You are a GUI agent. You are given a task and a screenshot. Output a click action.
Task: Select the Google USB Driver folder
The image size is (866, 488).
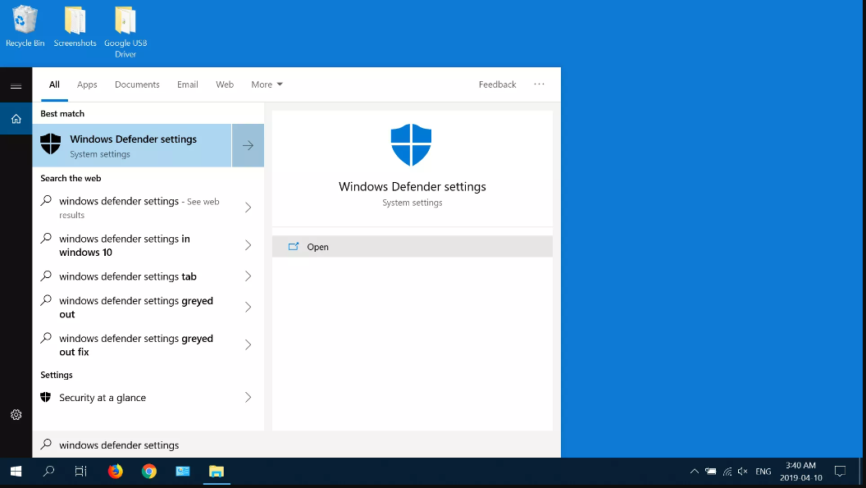click(125, 31)
